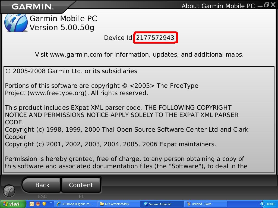The image size is (278, 208).
Task: Click the red round quick launch icon
Action: [x=38, y=204]
